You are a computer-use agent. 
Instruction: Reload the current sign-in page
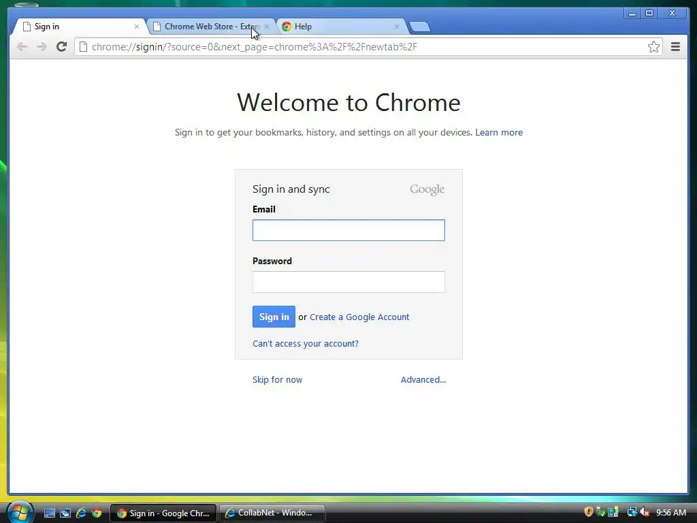pos(61,47)
